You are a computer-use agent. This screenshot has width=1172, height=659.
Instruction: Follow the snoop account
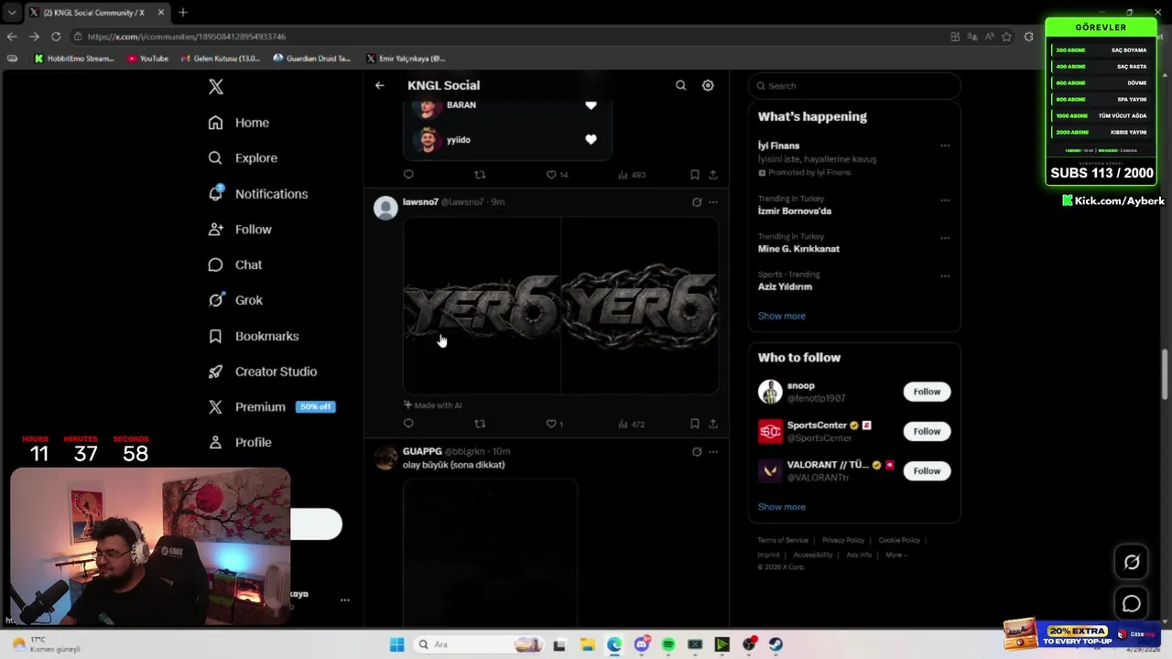[x=927, y=392]
